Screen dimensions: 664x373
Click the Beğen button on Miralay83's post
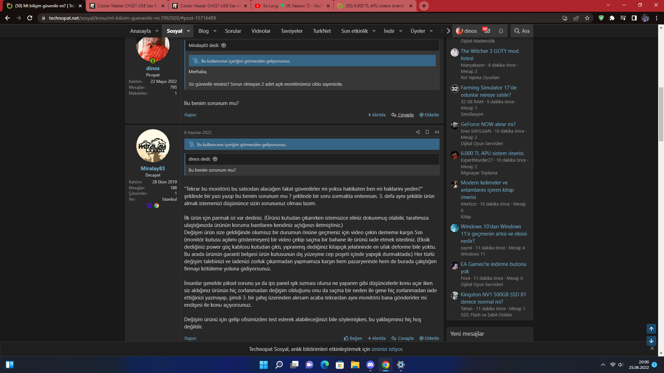pyautogui.click(x=353, y=338)
